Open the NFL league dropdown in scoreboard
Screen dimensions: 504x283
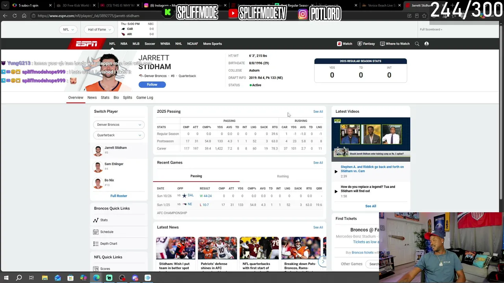coord(69,29)
